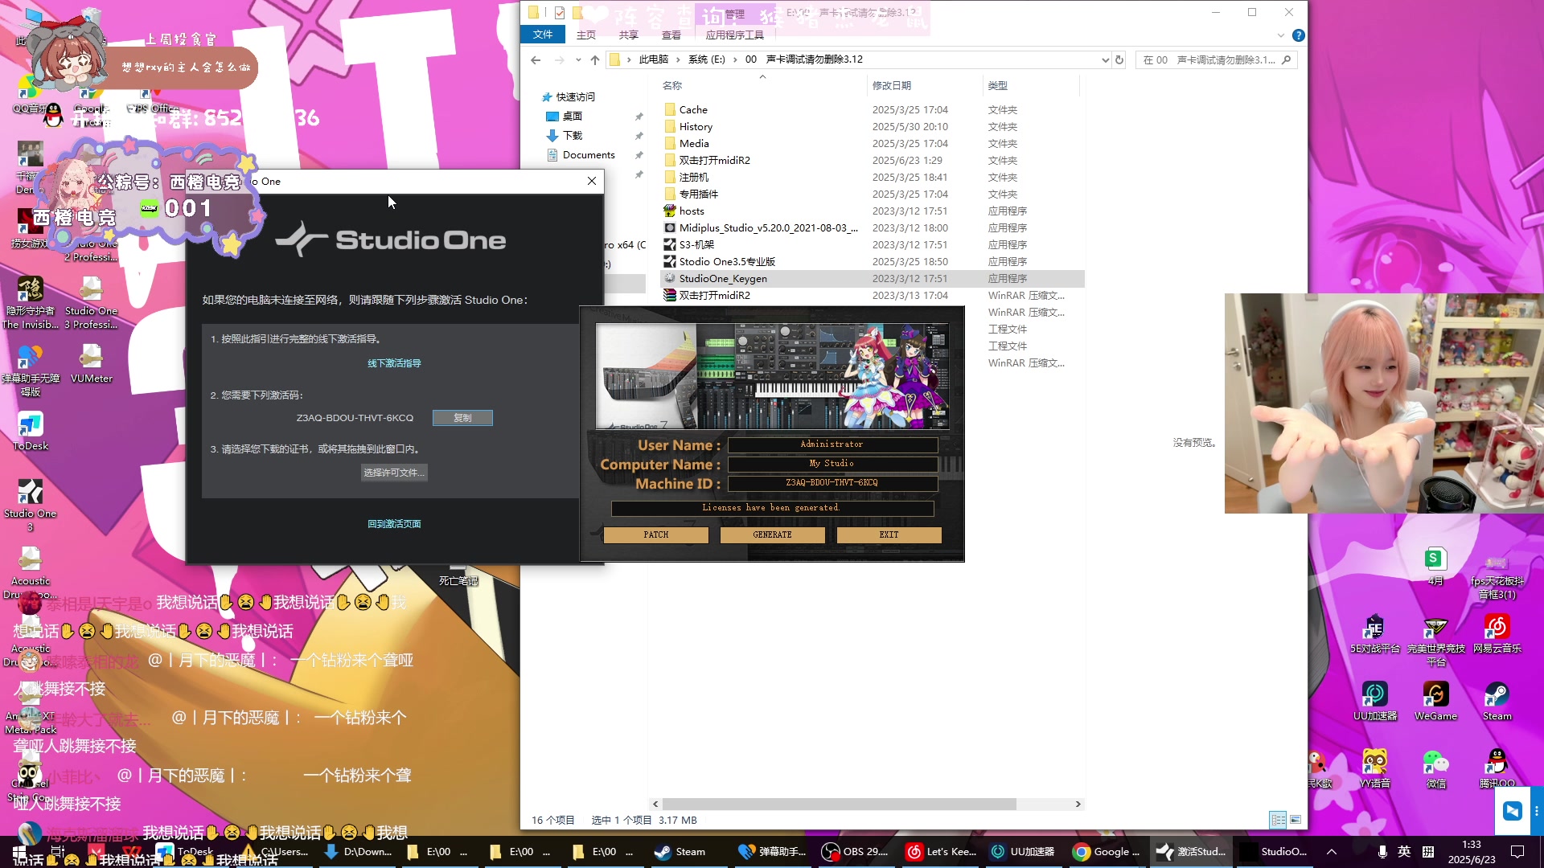
Task: Open the 查看 ribbon tab
Action: pos(671,35)
